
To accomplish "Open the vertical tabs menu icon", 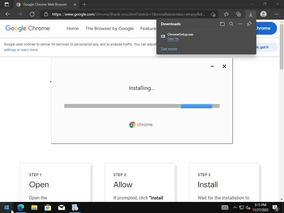I will click(x=7, y=4).
